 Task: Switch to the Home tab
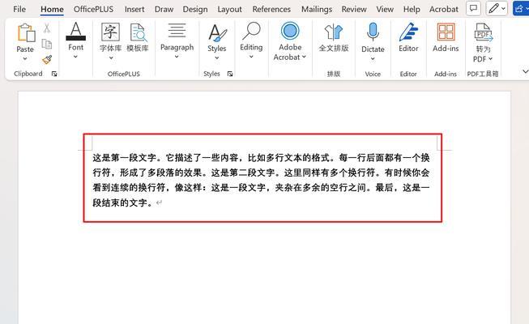pos(52,10)
